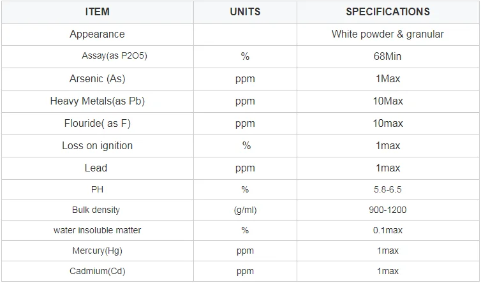Screen dimensions: 481x283
Task: Click the '10Max' specification value
Action: [x=388, y=101]
